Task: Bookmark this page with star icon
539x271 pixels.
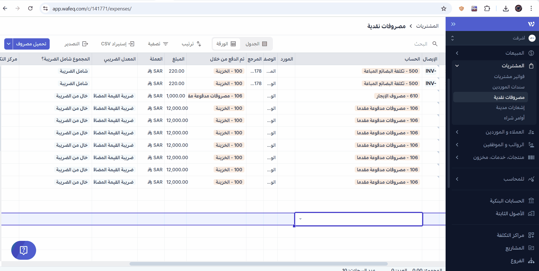Action: click(x=444, y=9)
